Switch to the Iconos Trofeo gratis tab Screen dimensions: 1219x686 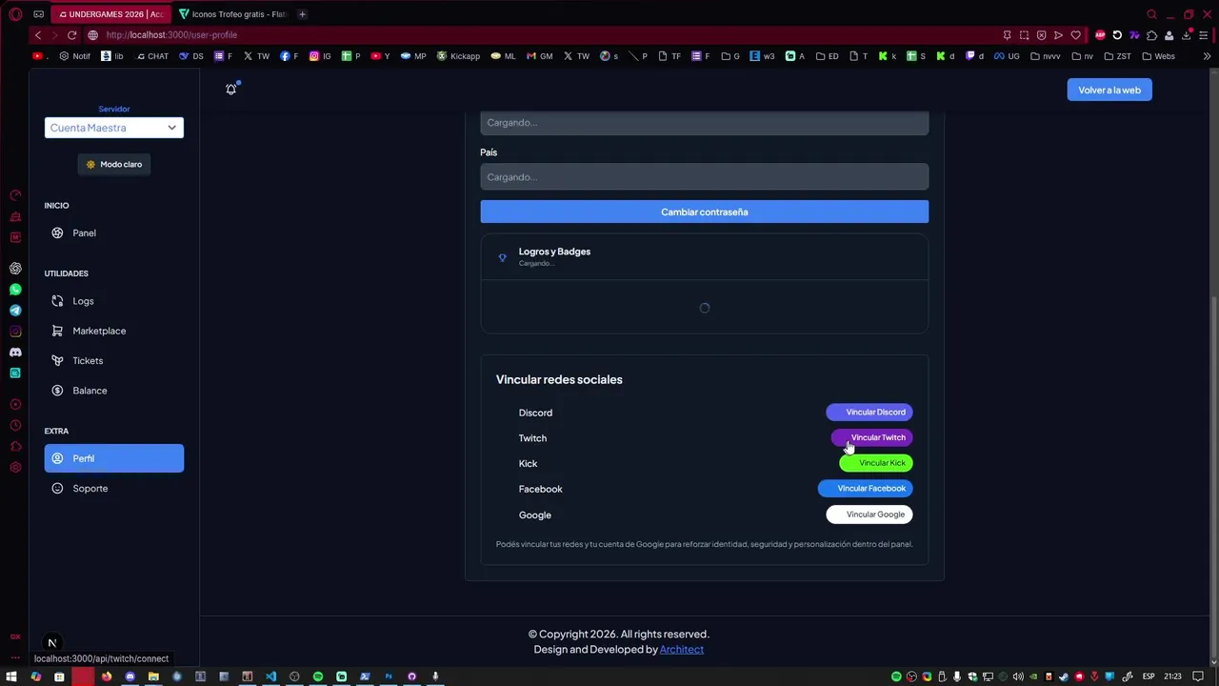point(232,14)
